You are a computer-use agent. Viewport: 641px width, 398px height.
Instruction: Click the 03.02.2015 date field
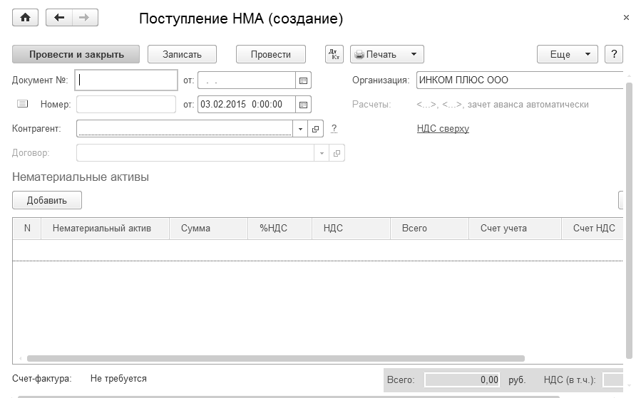(x=247, y=105)
